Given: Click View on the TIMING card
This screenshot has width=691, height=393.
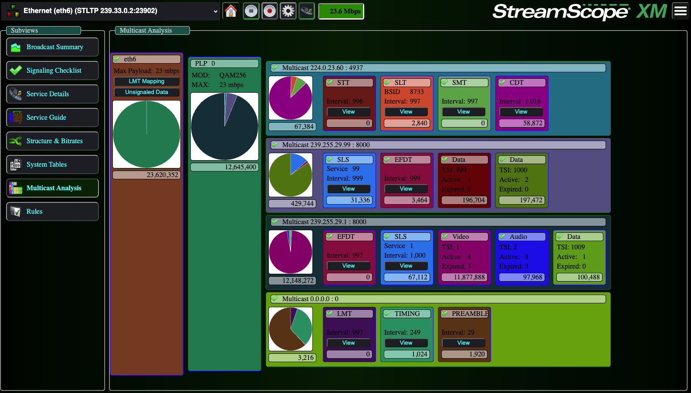Looking at the screenshot, I should click(406, 343).
